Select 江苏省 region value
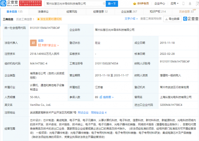The image size is (199, 141). [x=99, y=87]
